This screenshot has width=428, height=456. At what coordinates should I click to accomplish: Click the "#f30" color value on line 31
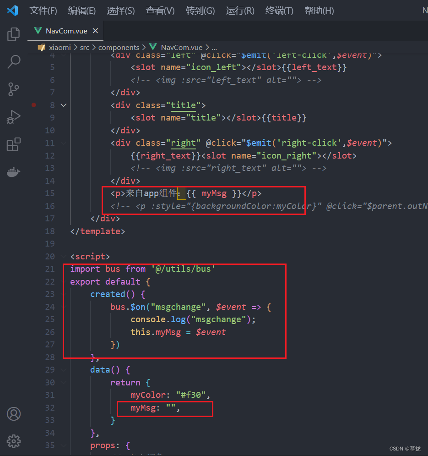[x=190, y=395]
